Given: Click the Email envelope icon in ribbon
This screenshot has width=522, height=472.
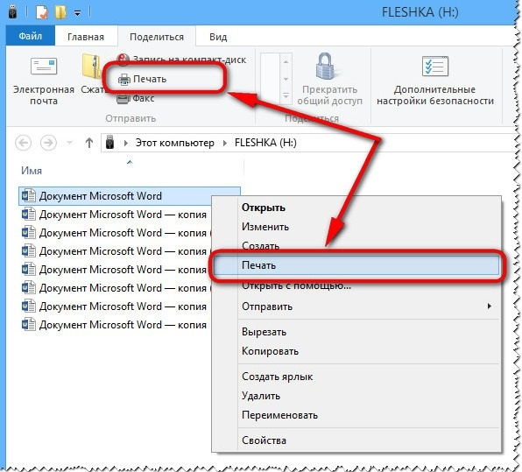Looking at the screenshot, I should (x=44, y=66).
